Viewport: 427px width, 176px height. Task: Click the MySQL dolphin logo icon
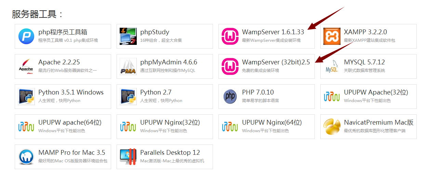[x=332, y=66]
